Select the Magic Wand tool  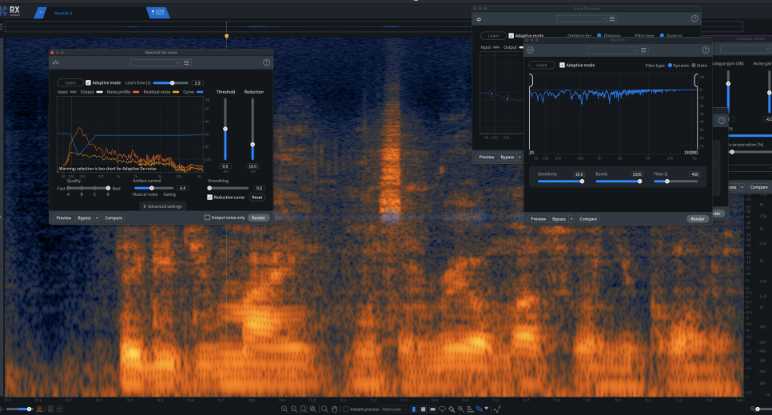point(461,409)
